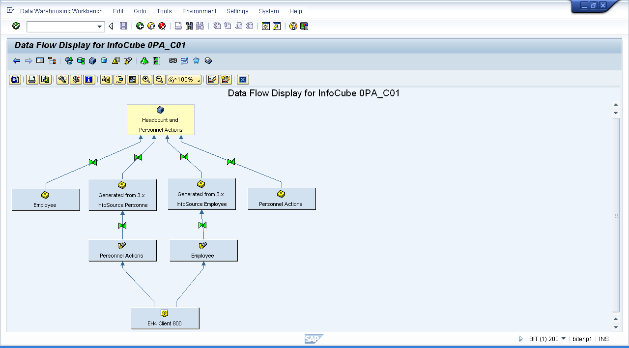Select the EH4 Client 800 source node
The image size is (629, 348).
click(165, 318)
